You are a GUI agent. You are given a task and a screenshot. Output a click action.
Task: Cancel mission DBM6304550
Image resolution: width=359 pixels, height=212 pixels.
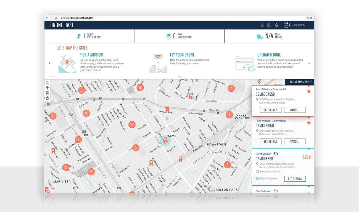click(295, 110)
